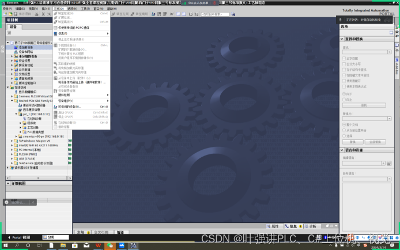This screenshot has height=250, width=400.
Task: Collapse the 语言和资源 section
Action: pyautogui.click(x=342, y=150)
